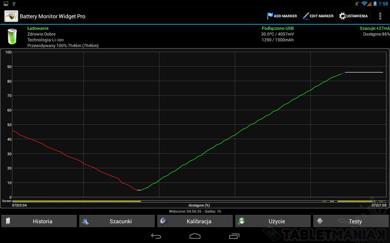Tap the Dostępne:86% value
The height and width of the screenshot is (243, 390).
(376, 34)
